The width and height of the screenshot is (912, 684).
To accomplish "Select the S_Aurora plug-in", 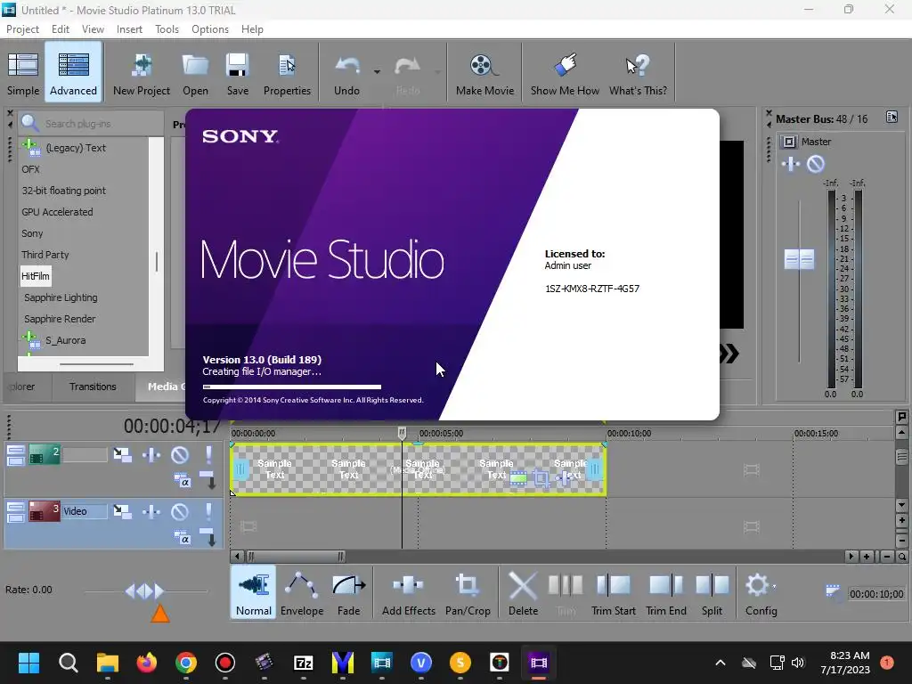I will [x=65, y=340].
